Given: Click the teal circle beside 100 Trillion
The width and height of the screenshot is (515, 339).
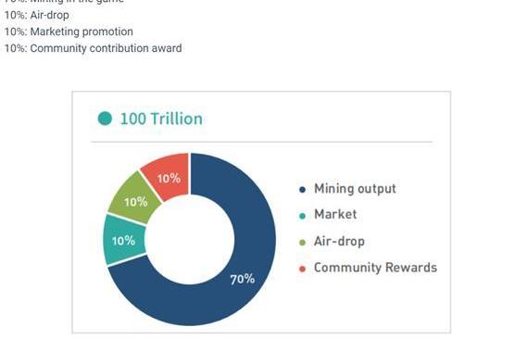Looking at the screenshot, I should coord(105,119).
